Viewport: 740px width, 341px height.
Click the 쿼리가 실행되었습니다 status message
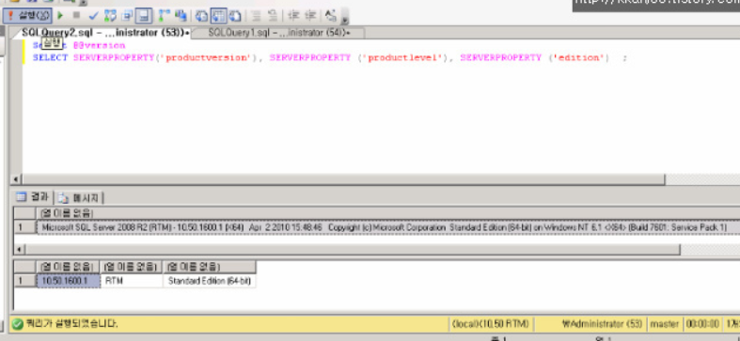click(x=71, y=324)
